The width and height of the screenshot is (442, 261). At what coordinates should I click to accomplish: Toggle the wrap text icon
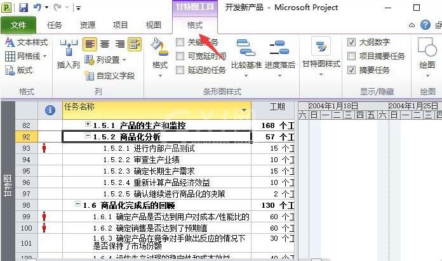[x=135, y=44]
